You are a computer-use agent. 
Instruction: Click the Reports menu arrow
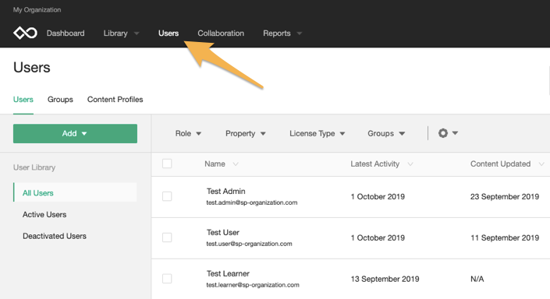pos(300,33)
